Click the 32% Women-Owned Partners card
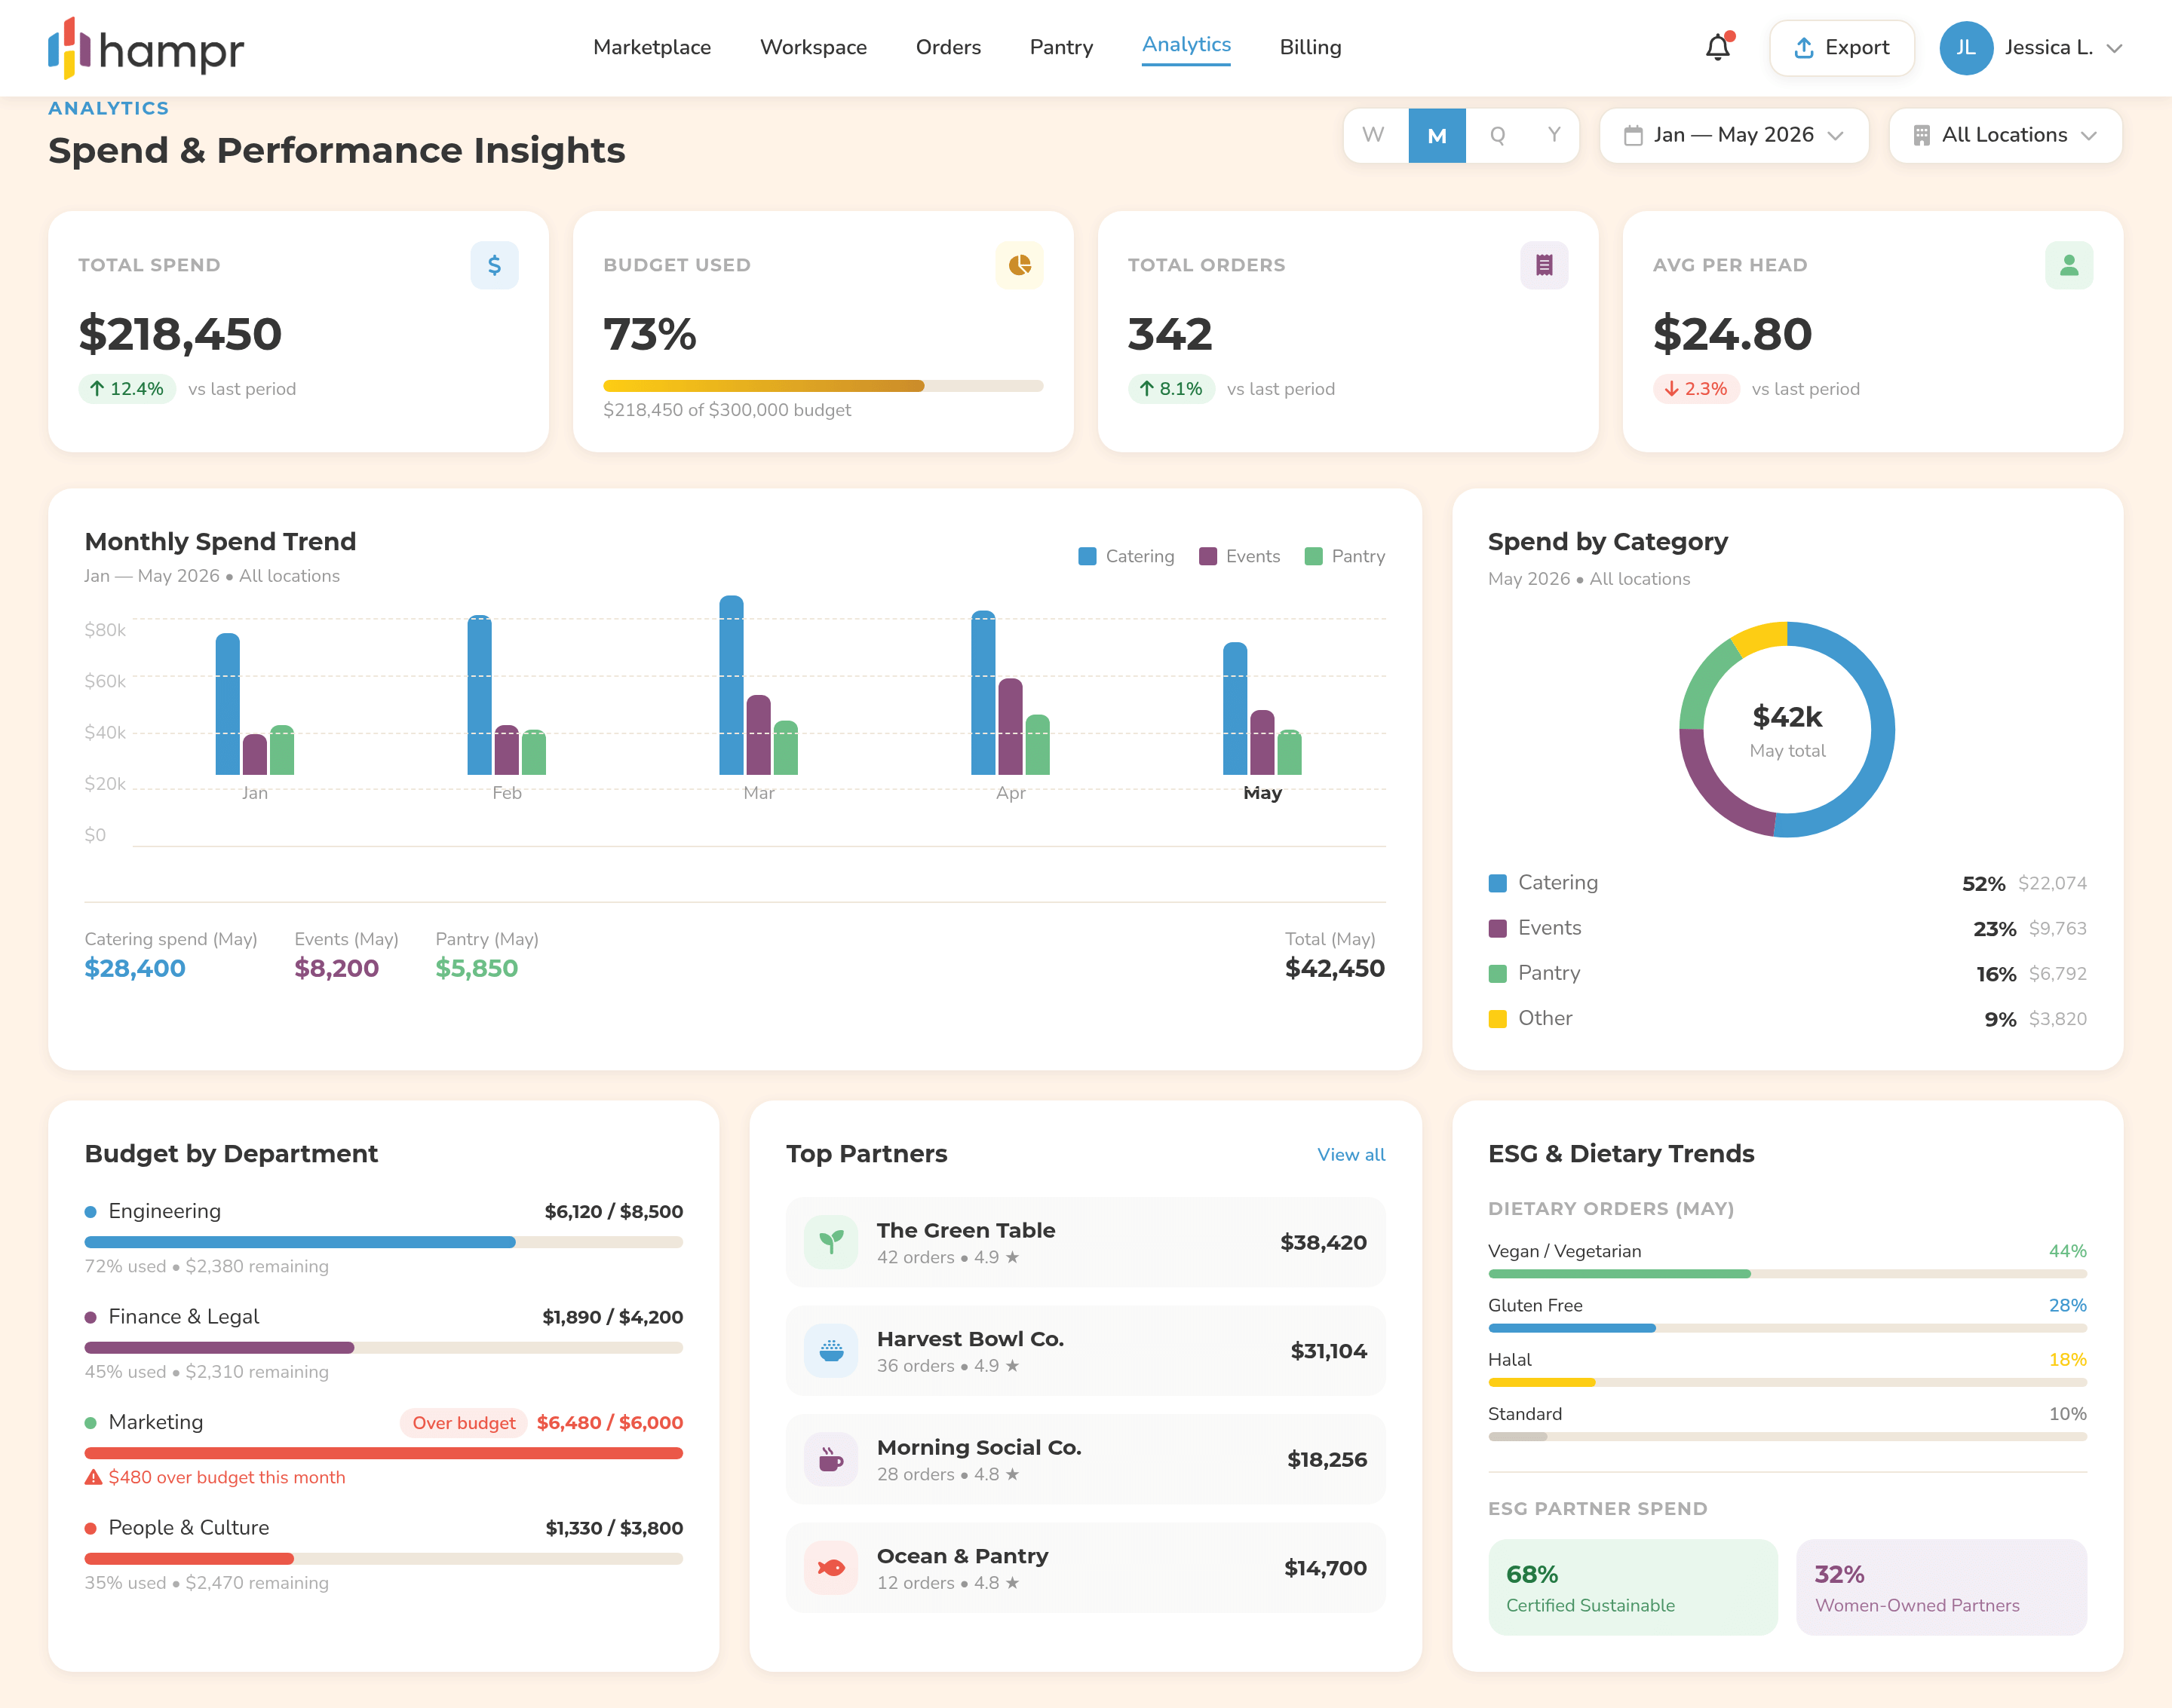Screen dimensions: 2172x1708 (1941, 1587)
